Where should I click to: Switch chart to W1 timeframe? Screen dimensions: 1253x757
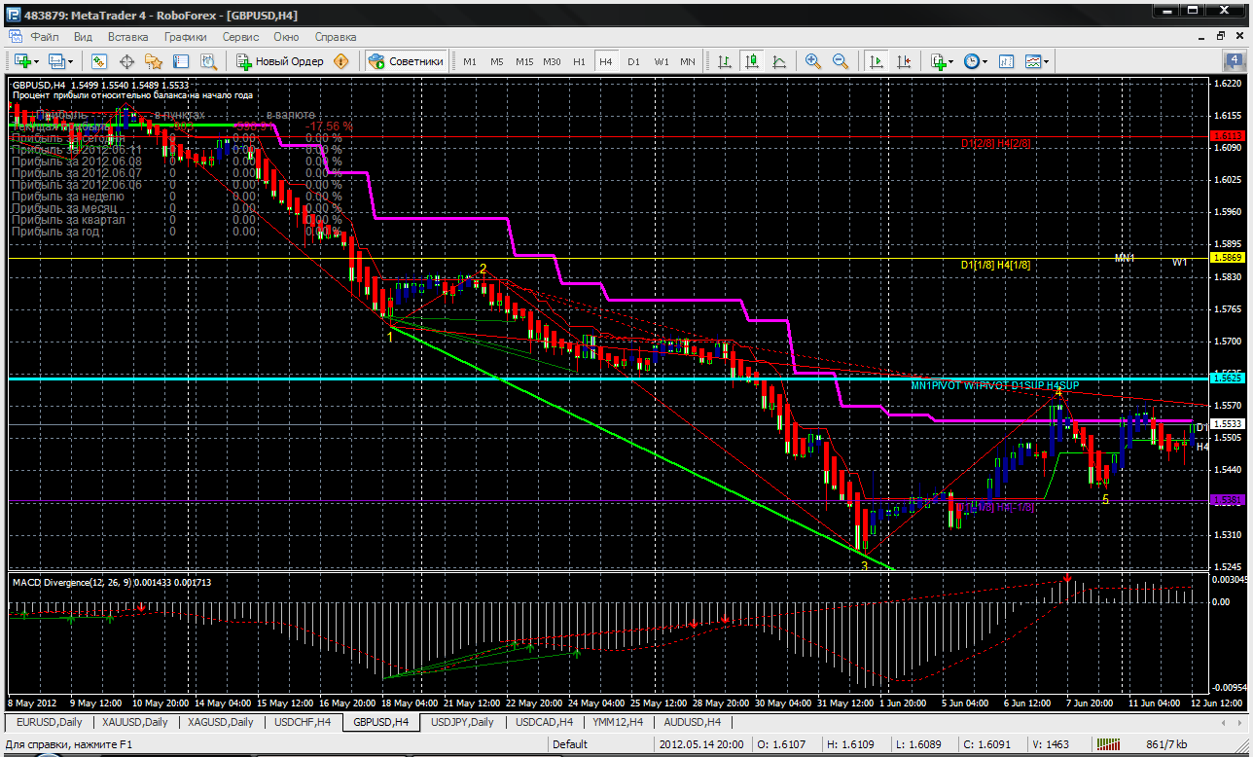click(x=662, y=61)
